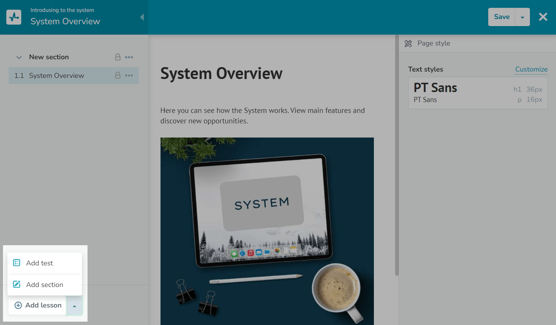Click the Introdusing to the system course title
556x325 pixels.
click(x=62, y=10)
